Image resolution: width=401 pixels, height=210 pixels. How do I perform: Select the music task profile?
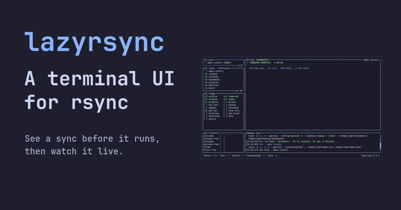point(210,88)
